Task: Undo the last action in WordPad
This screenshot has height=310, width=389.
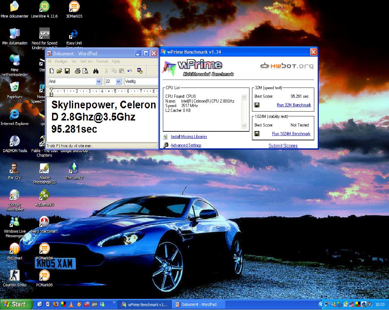Action: coord(129,71)
